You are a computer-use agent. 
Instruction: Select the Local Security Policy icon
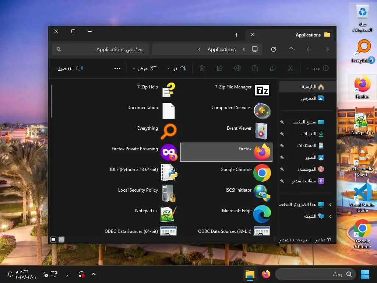tap(169, 193)
